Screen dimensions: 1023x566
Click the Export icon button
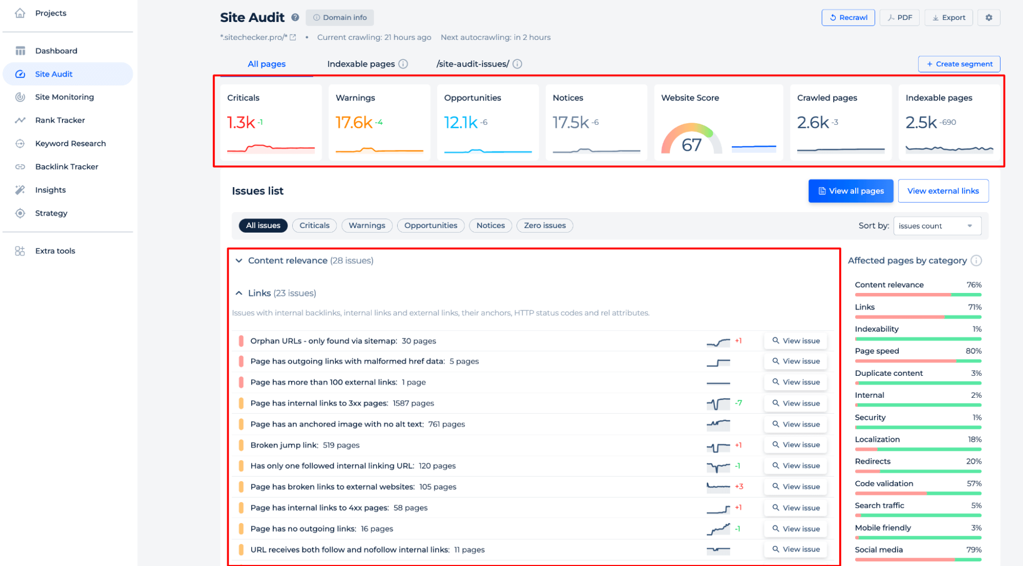click(950, 17)
